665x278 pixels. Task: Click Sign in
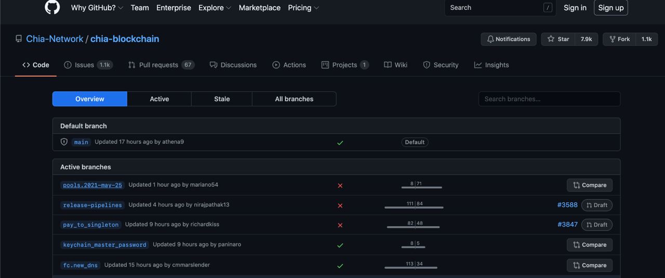(x=575, y=8)
